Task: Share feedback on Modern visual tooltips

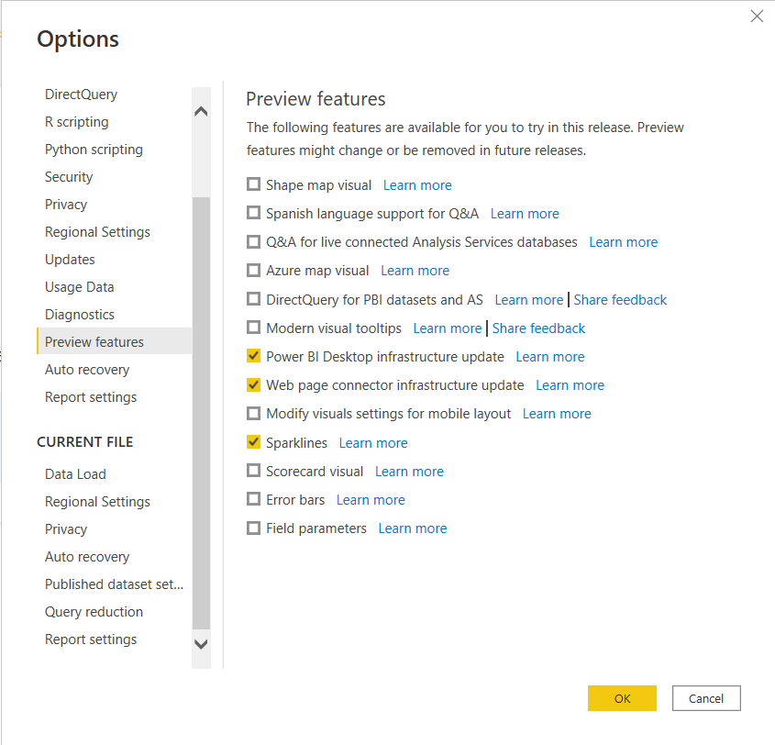Action: tap(538, 328)
